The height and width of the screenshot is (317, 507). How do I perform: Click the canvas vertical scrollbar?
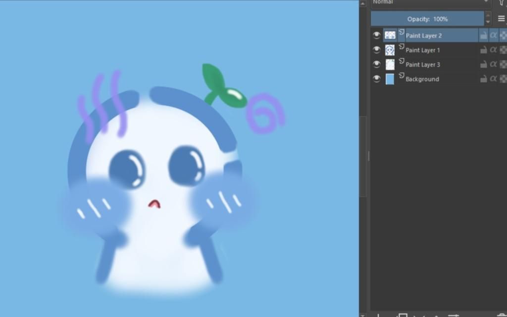click(x=363, y=156)
